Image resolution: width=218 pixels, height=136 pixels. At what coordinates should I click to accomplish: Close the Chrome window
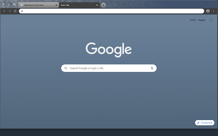pos(3,4)
